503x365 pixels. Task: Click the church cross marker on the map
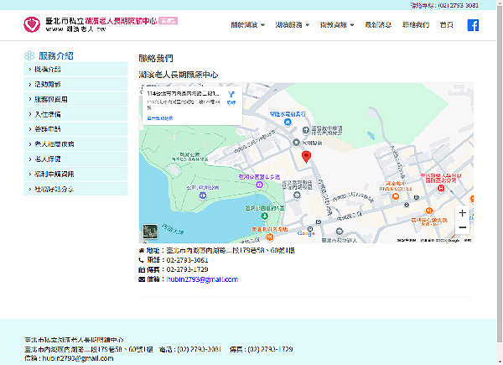click(306, 130)
